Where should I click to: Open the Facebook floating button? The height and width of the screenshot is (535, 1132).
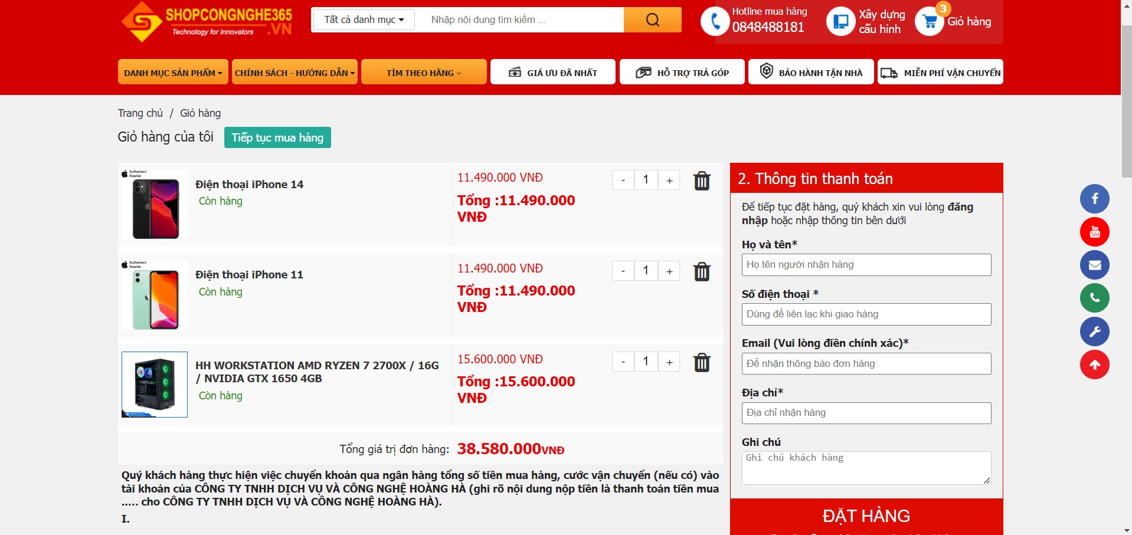[x=1095, y=199]
